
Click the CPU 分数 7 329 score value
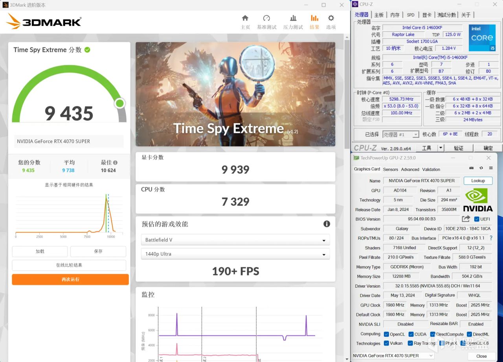pos(235,202)
